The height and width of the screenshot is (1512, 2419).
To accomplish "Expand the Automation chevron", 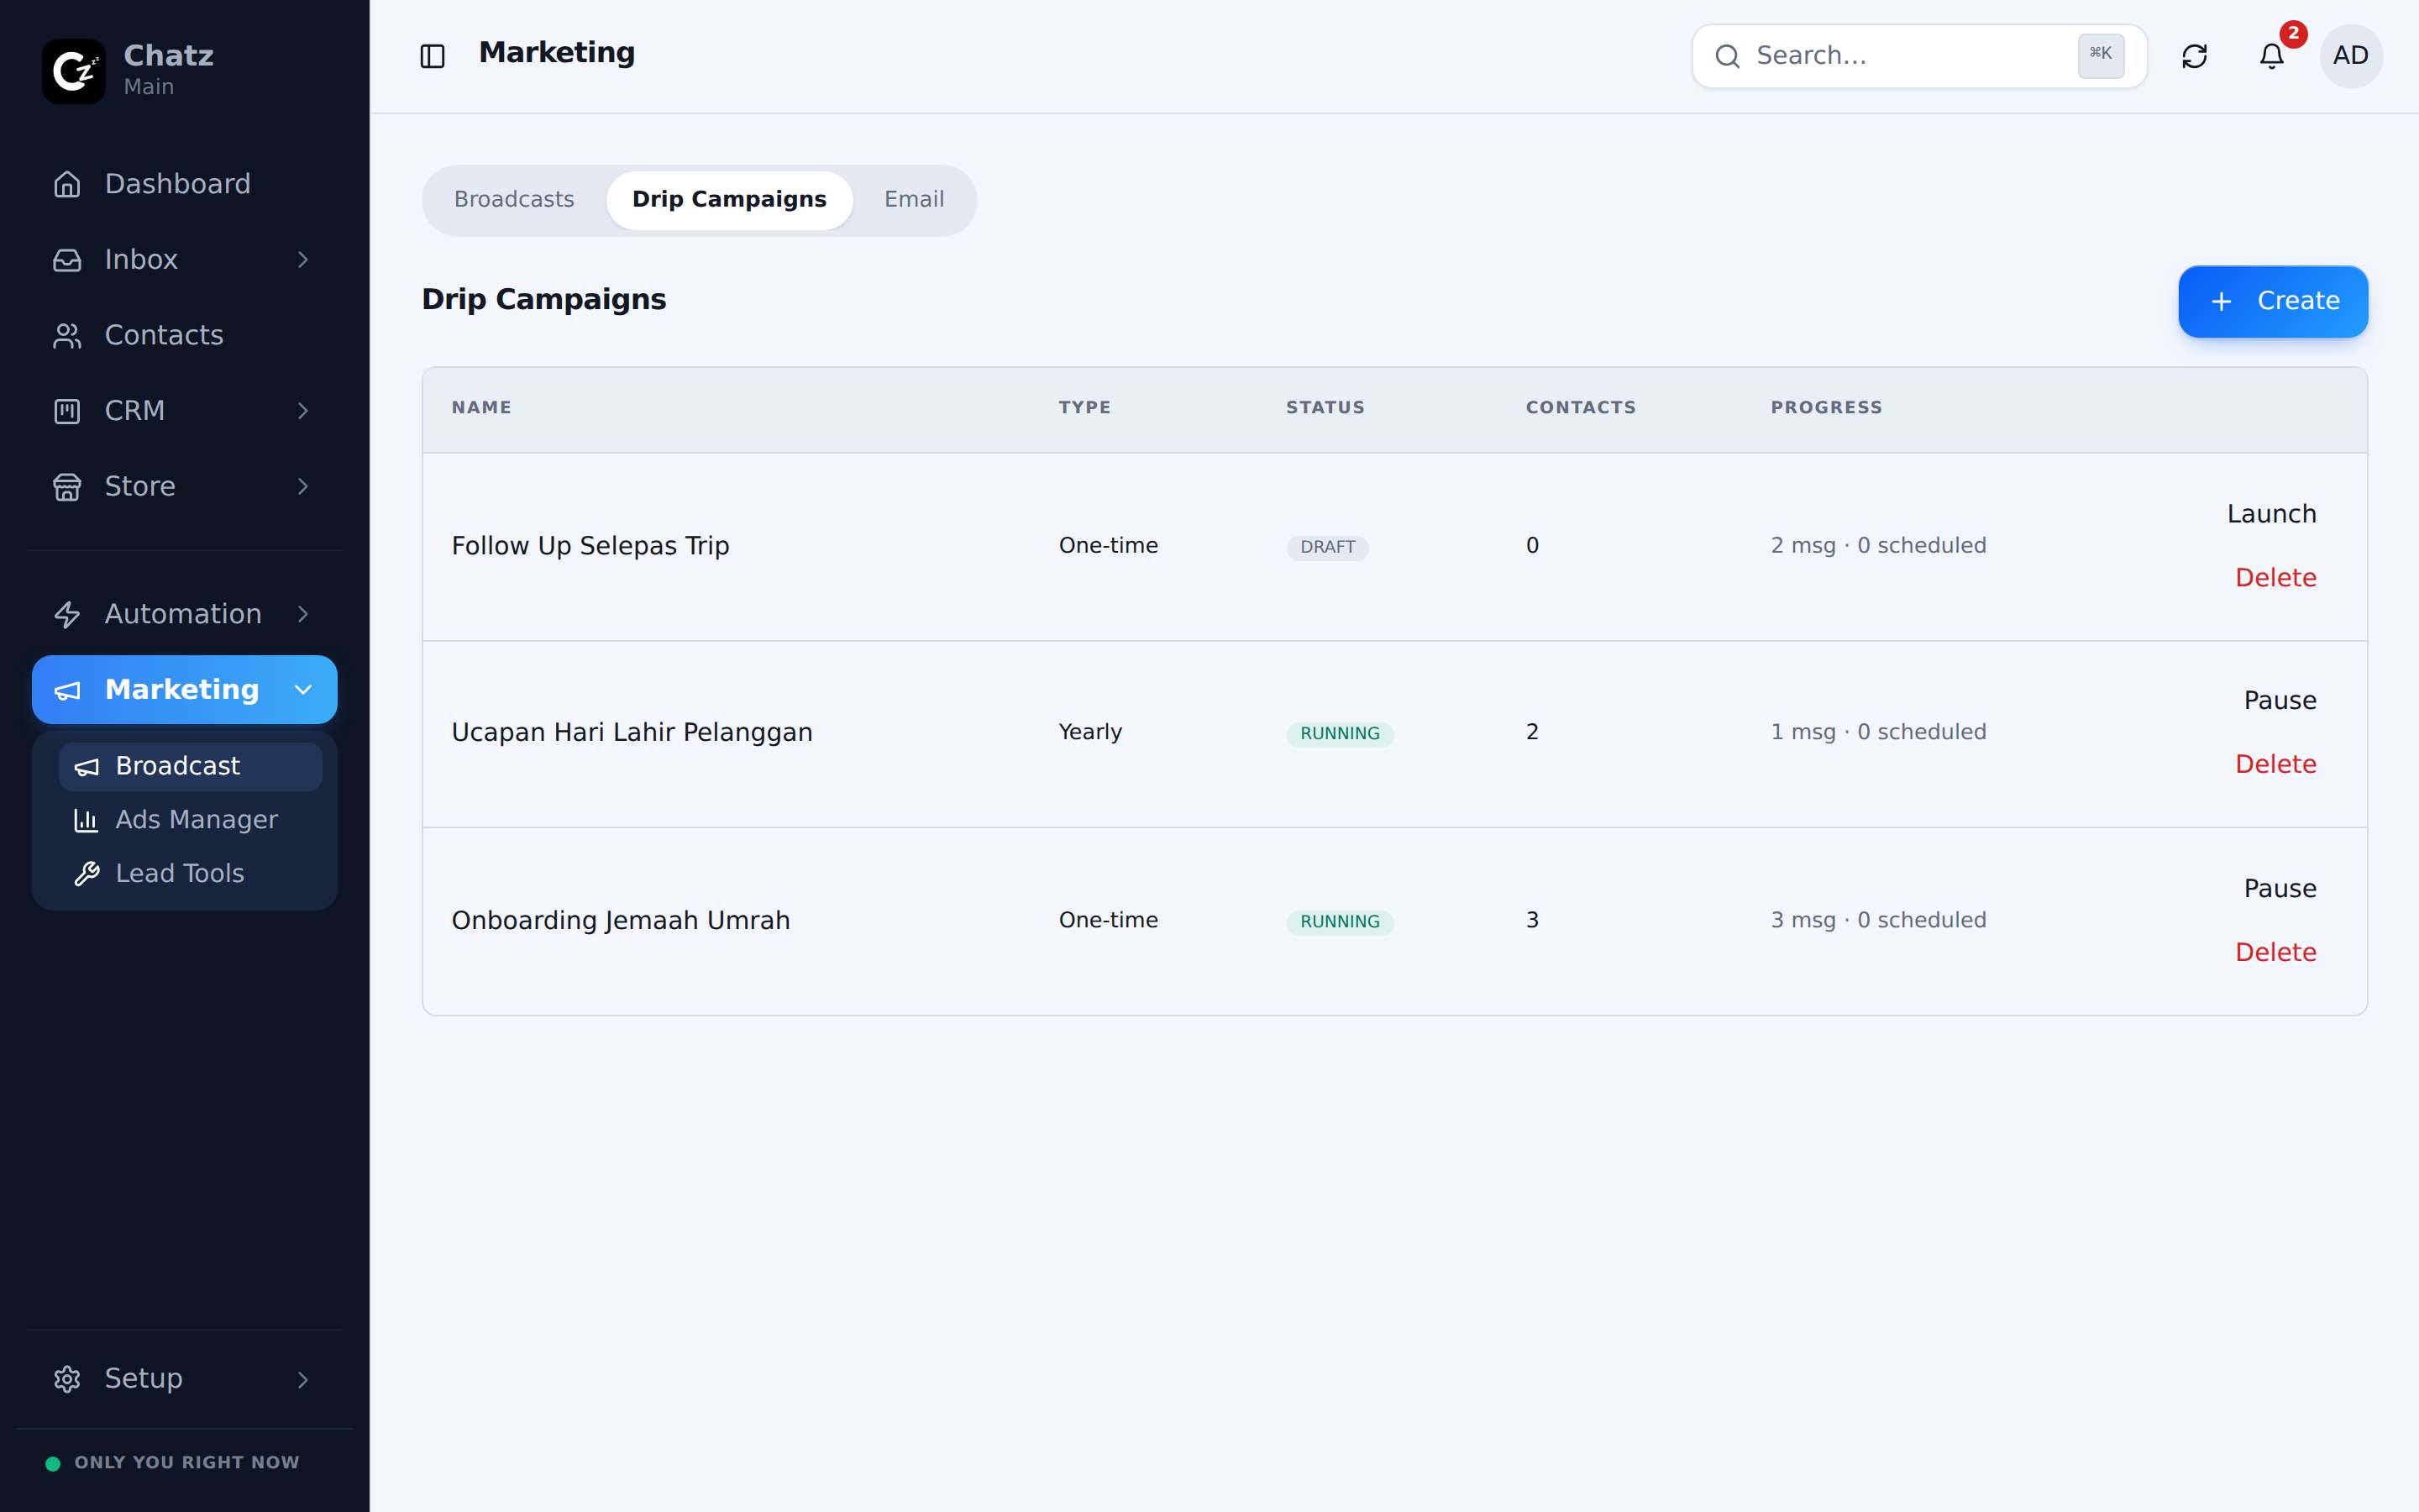I will 303,614.
